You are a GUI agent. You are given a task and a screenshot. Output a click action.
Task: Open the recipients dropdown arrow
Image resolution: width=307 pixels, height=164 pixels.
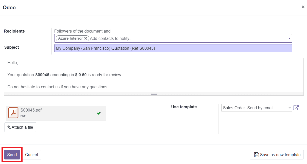[289, 38]
